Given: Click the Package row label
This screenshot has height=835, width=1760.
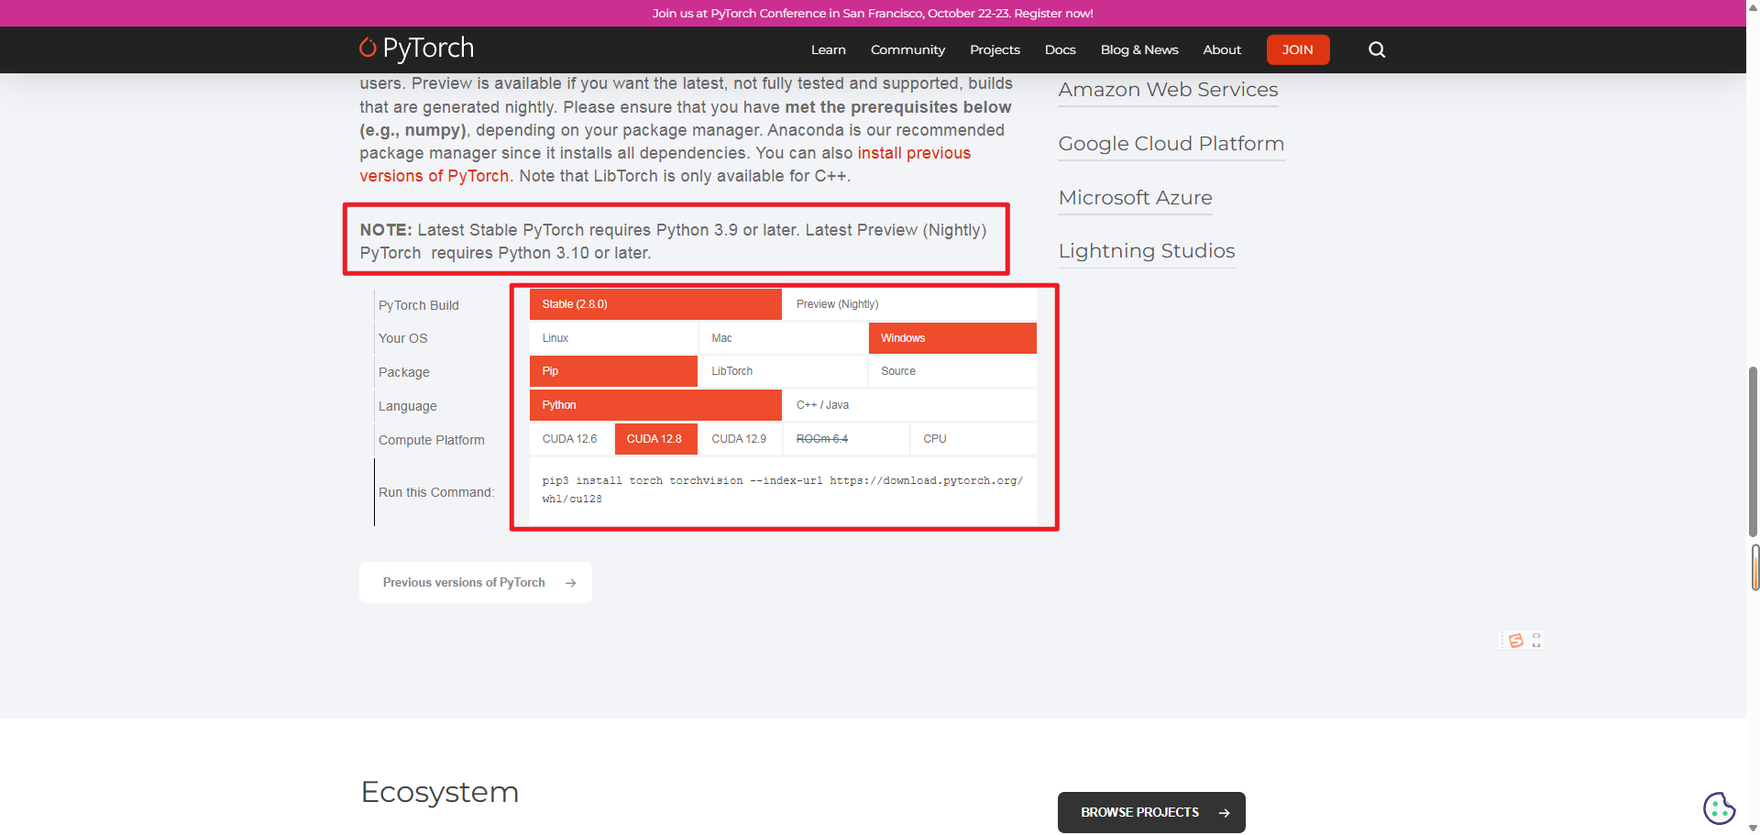Looking at the screenshot, I should click(404, 372).
